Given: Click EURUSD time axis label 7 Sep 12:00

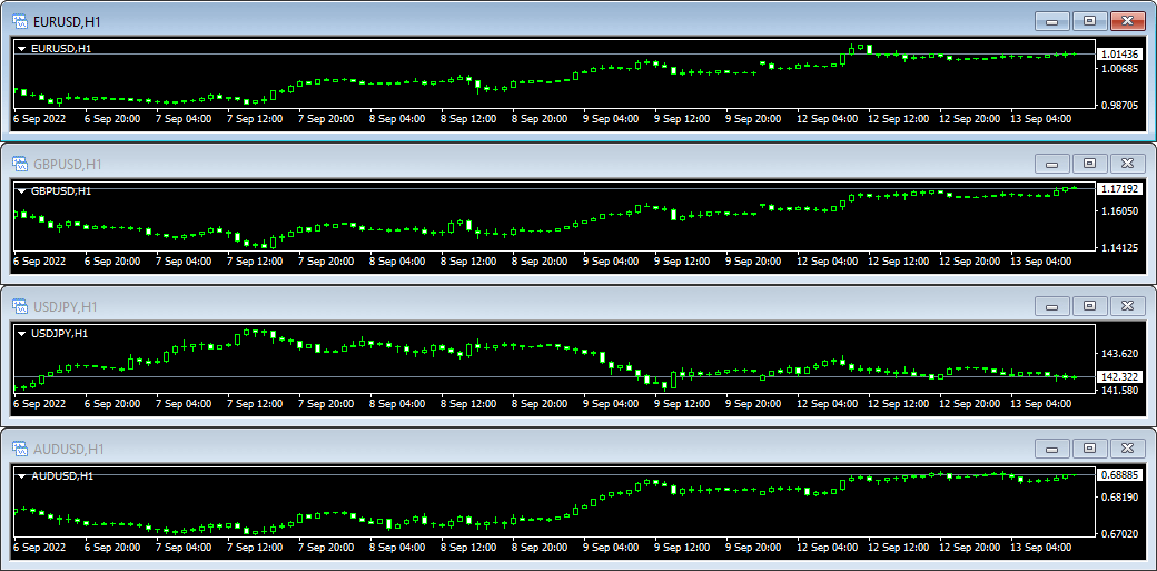Looking at the screenshot, I should pyautogui.click(x=255, y=119).
